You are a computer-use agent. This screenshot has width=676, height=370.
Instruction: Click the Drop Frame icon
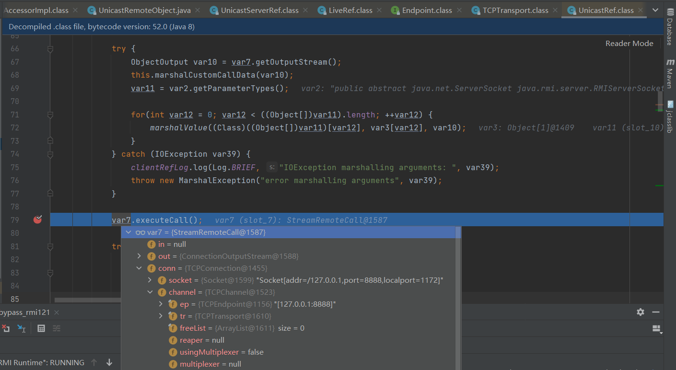coord(6,328)
